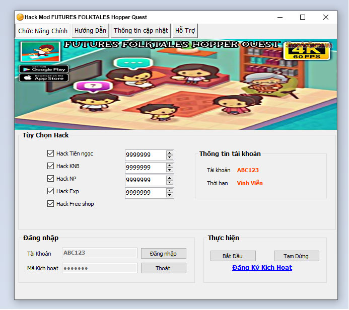This screenshot has height=310, width=349.
Task: Click the Bắt Đầu button
Action: click(233, 256)
